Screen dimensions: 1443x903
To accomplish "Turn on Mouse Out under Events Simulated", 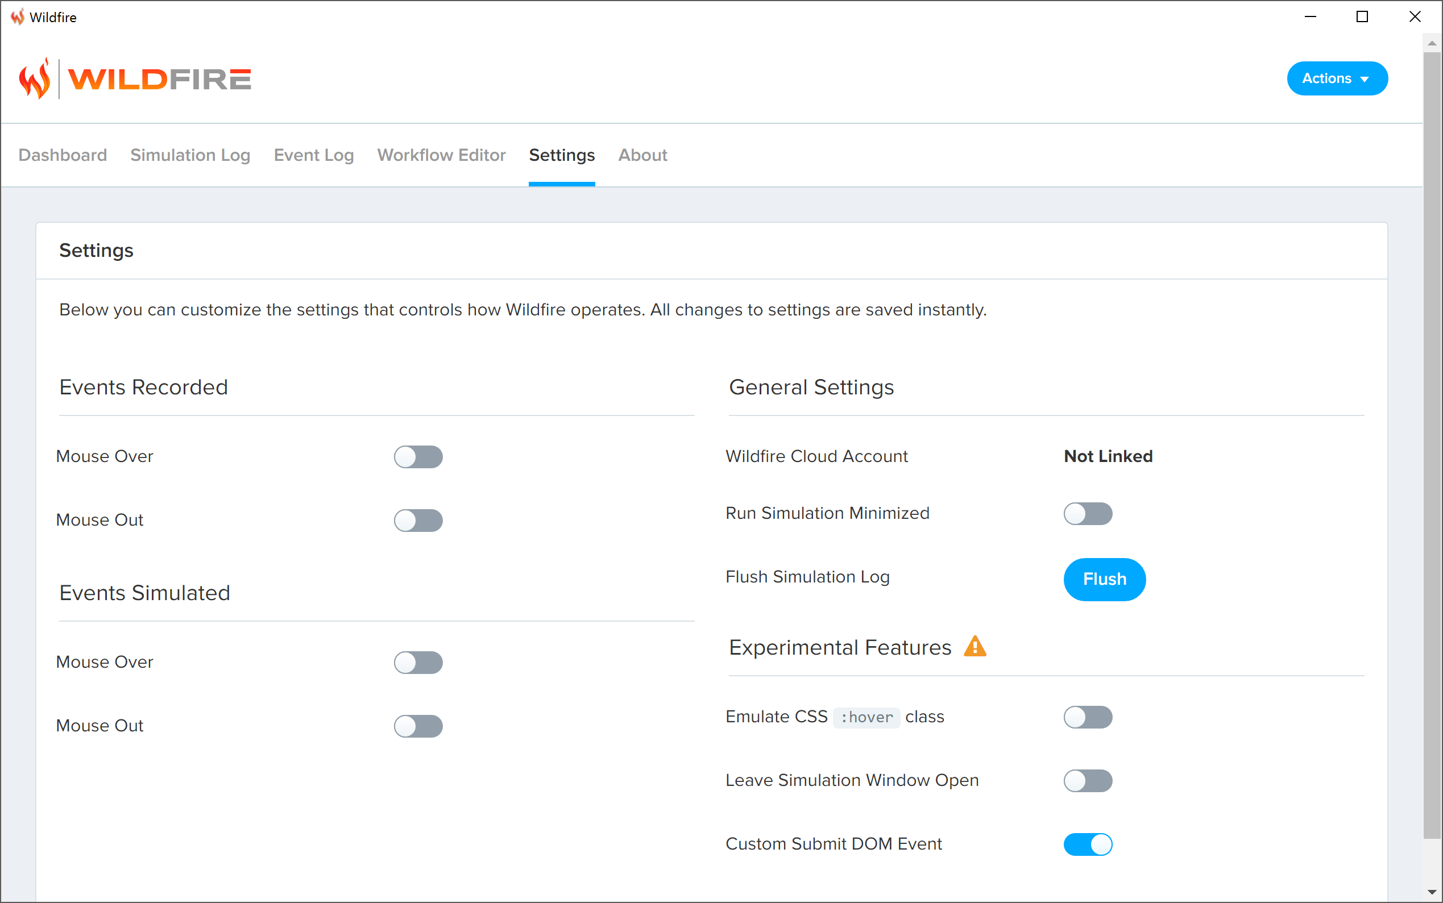I will pos(418,726).
